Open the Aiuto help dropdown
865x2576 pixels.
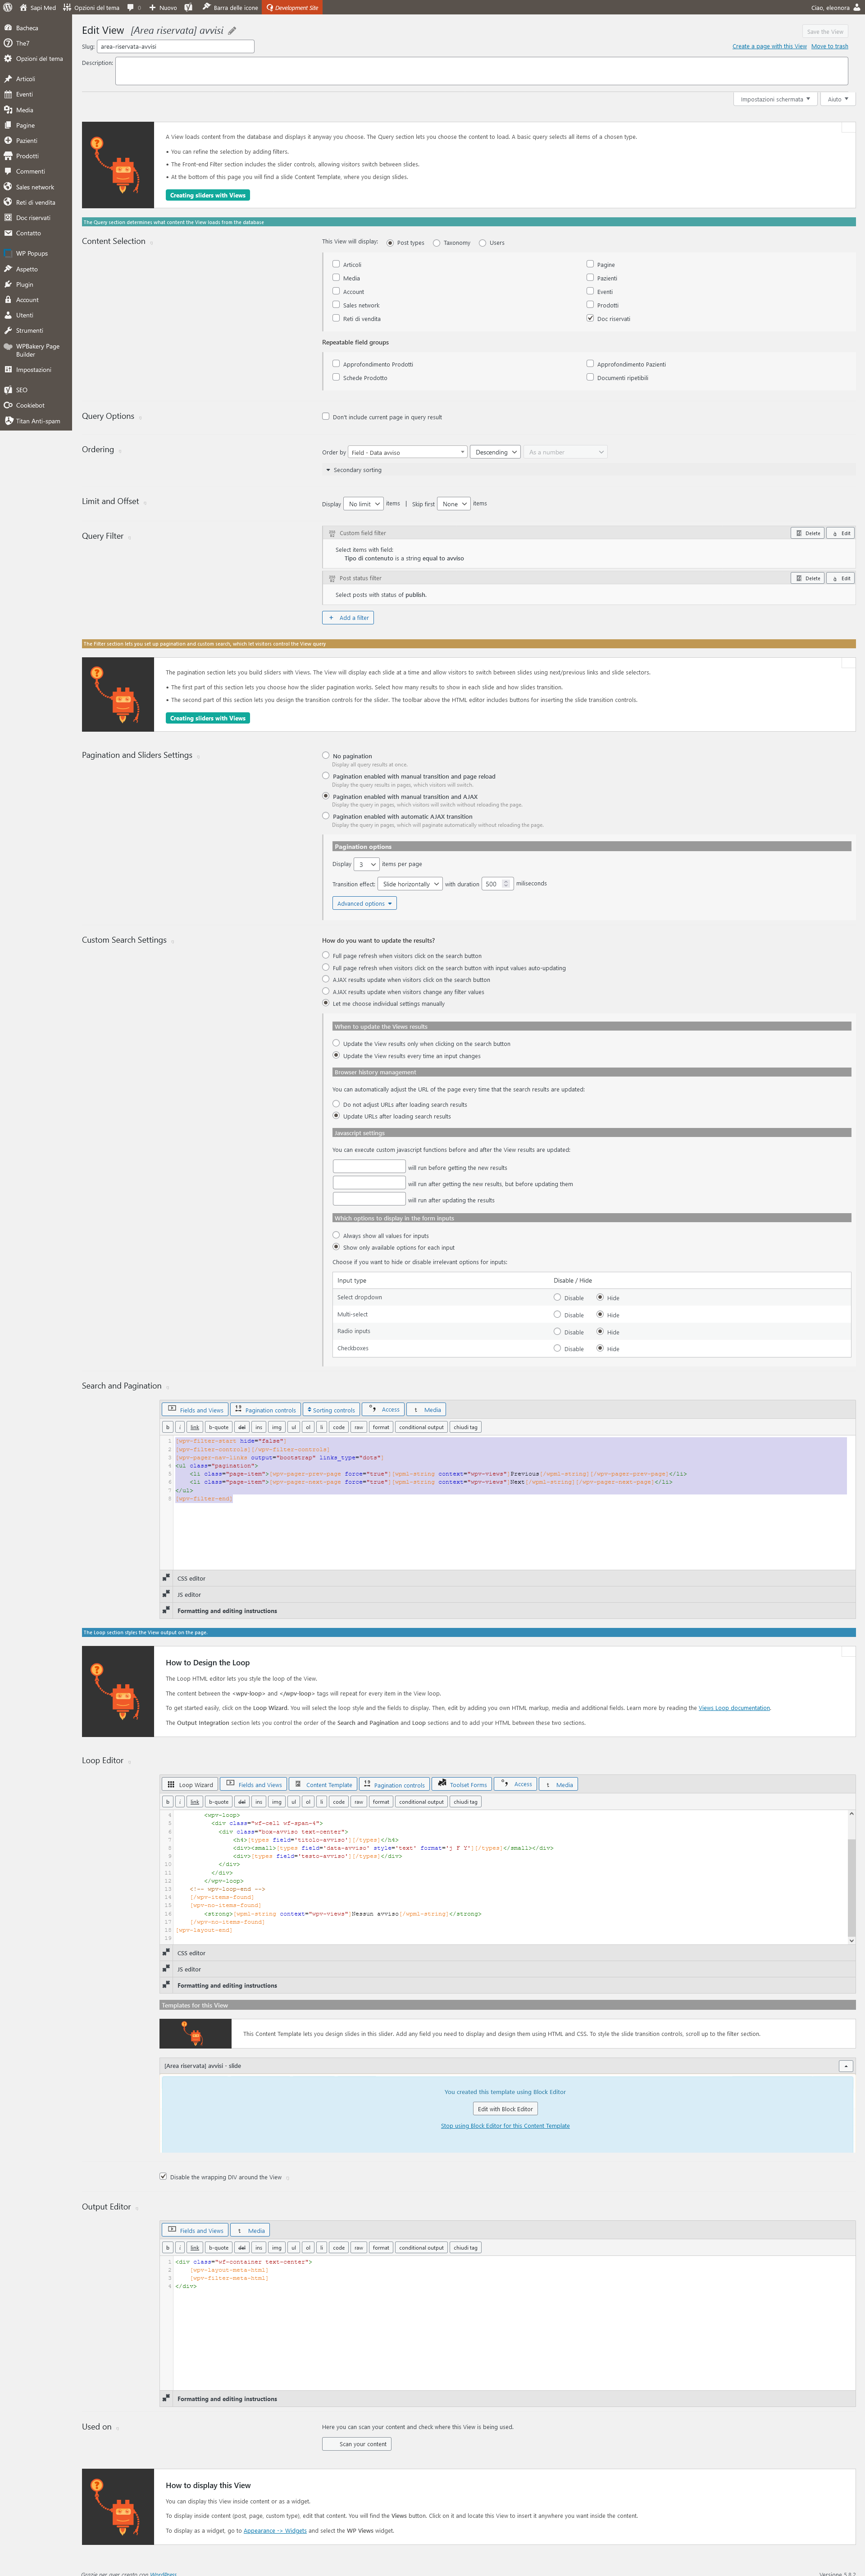[x=837, y=99]
